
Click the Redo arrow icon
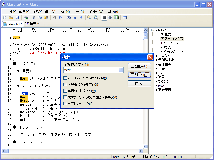tap(61, 18)
